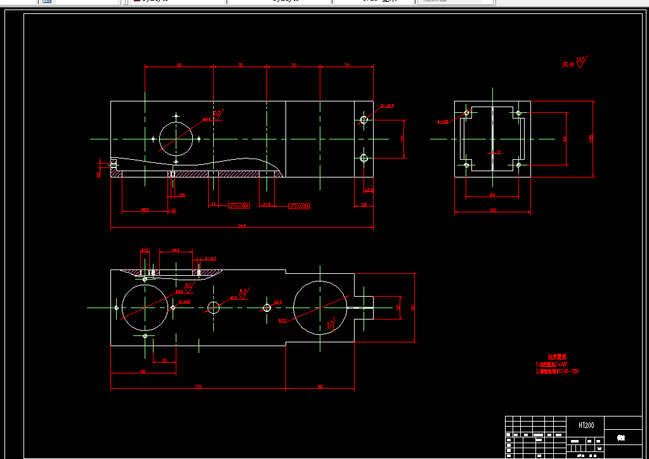
Task: Click the part name cell in title block
Action: [x=623, y=437]
